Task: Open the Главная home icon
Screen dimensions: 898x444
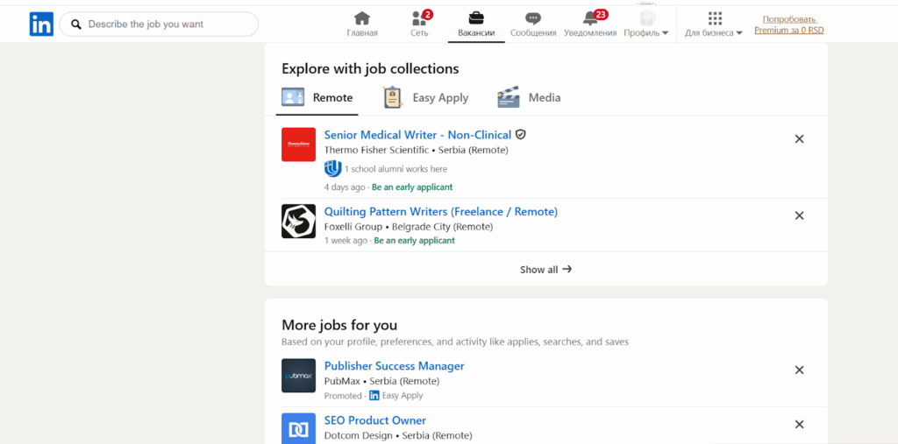Action: click(361, 19)
